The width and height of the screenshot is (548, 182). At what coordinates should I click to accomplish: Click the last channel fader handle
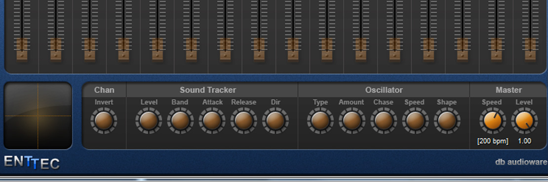tap(530, 50)
